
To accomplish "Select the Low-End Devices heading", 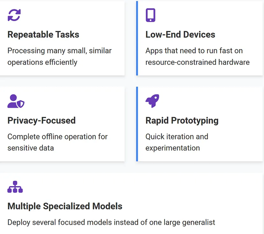I will point(180,35).
